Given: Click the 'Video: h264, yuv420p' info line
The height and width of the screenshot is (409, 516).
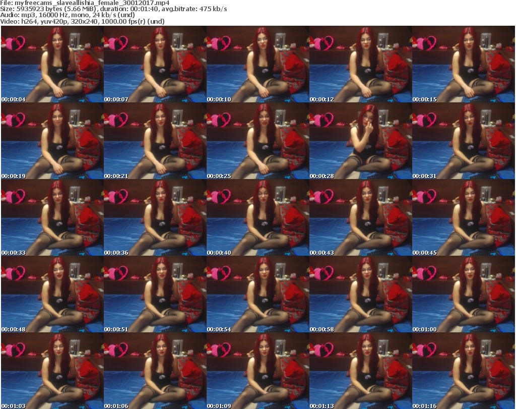Looking at the screenshot, I should pyautogui.click(x=82, y=21).
